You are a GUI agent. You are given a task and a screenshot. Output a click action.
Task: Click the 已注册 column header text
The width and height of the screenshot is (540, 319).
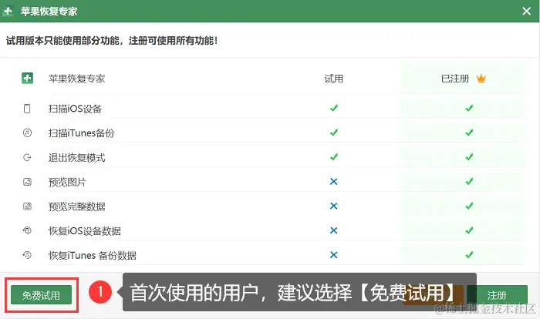(455, 79)
